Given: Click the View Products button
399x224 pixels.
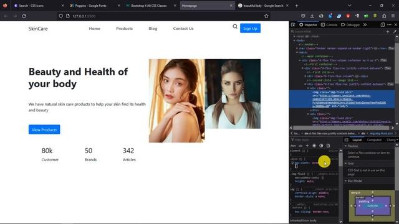Looking at the screenshot, I should tap(44, 129).
